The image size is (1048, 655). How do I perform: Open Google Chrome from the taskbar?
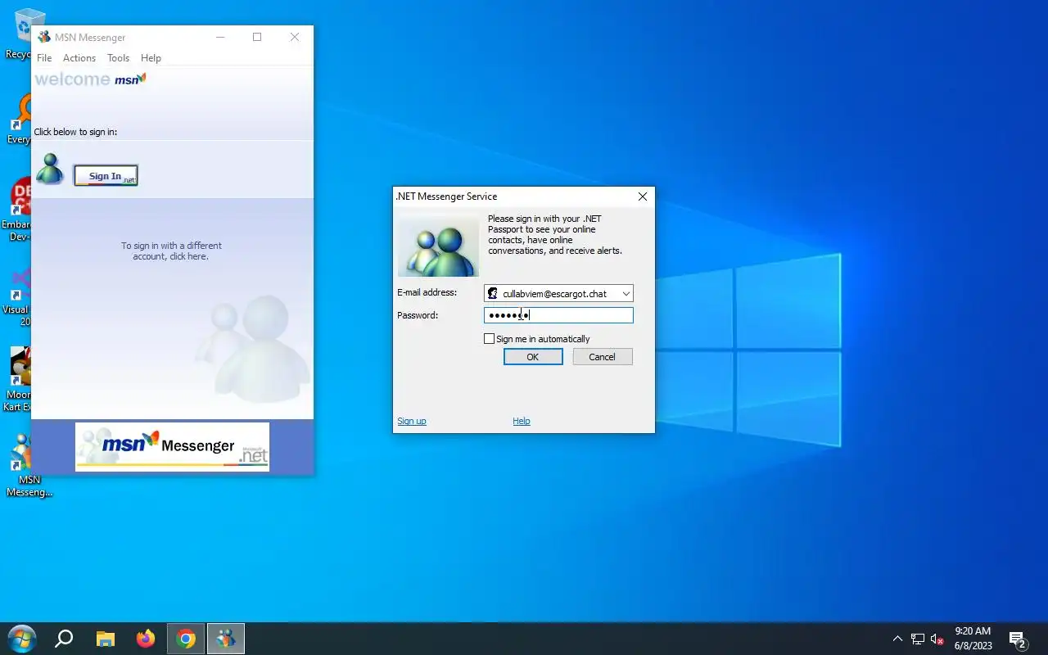pos(186,639)
